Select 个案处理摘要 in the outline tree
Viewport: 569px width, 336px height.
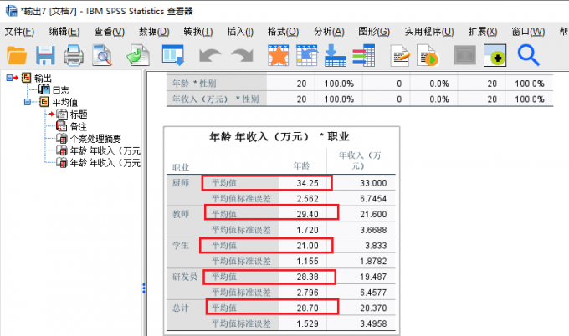point(95,139)
